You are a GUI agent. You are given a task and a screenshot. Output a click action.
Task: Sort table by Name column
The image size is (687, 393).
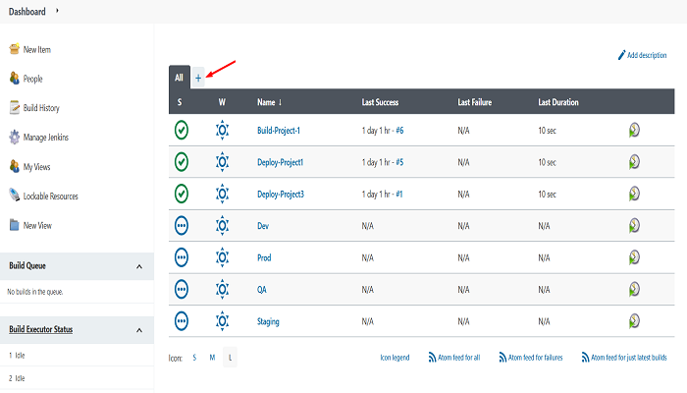(270, 102)
